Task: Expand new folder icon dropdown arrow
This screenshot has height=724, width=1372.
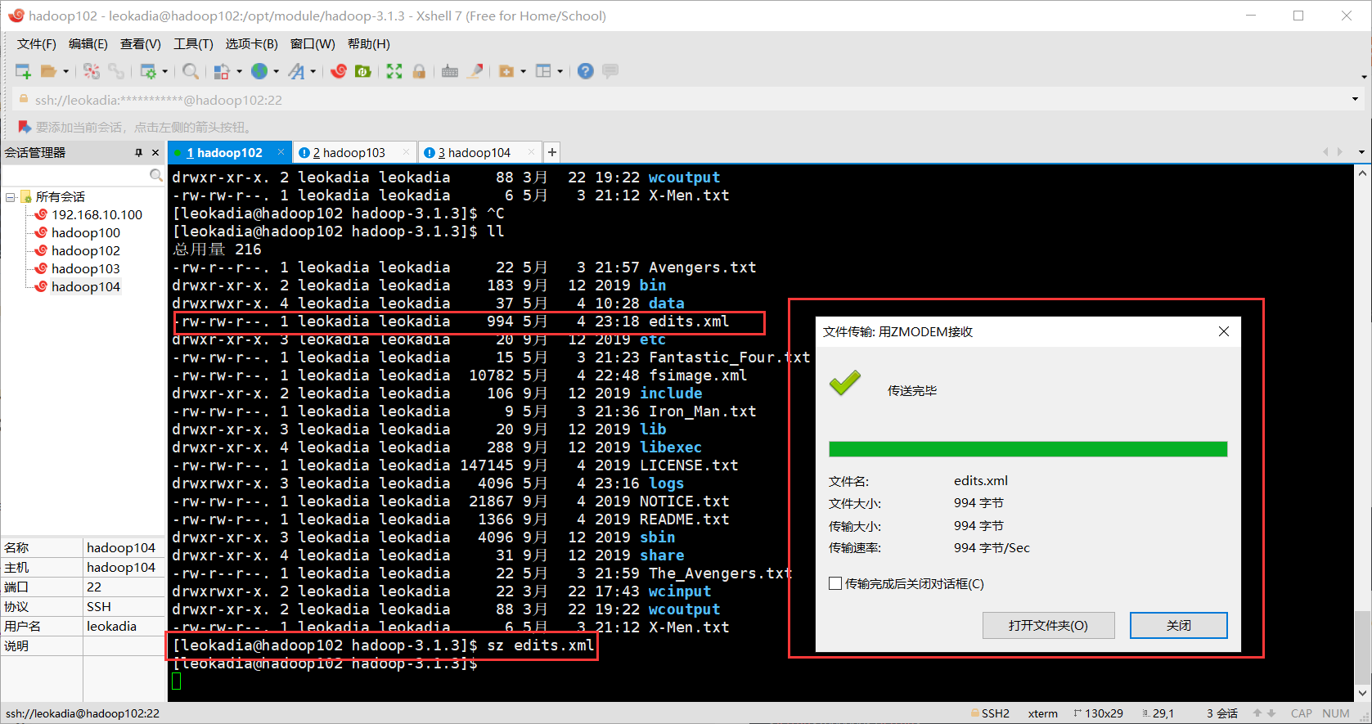Action: [x=523, y=71]
